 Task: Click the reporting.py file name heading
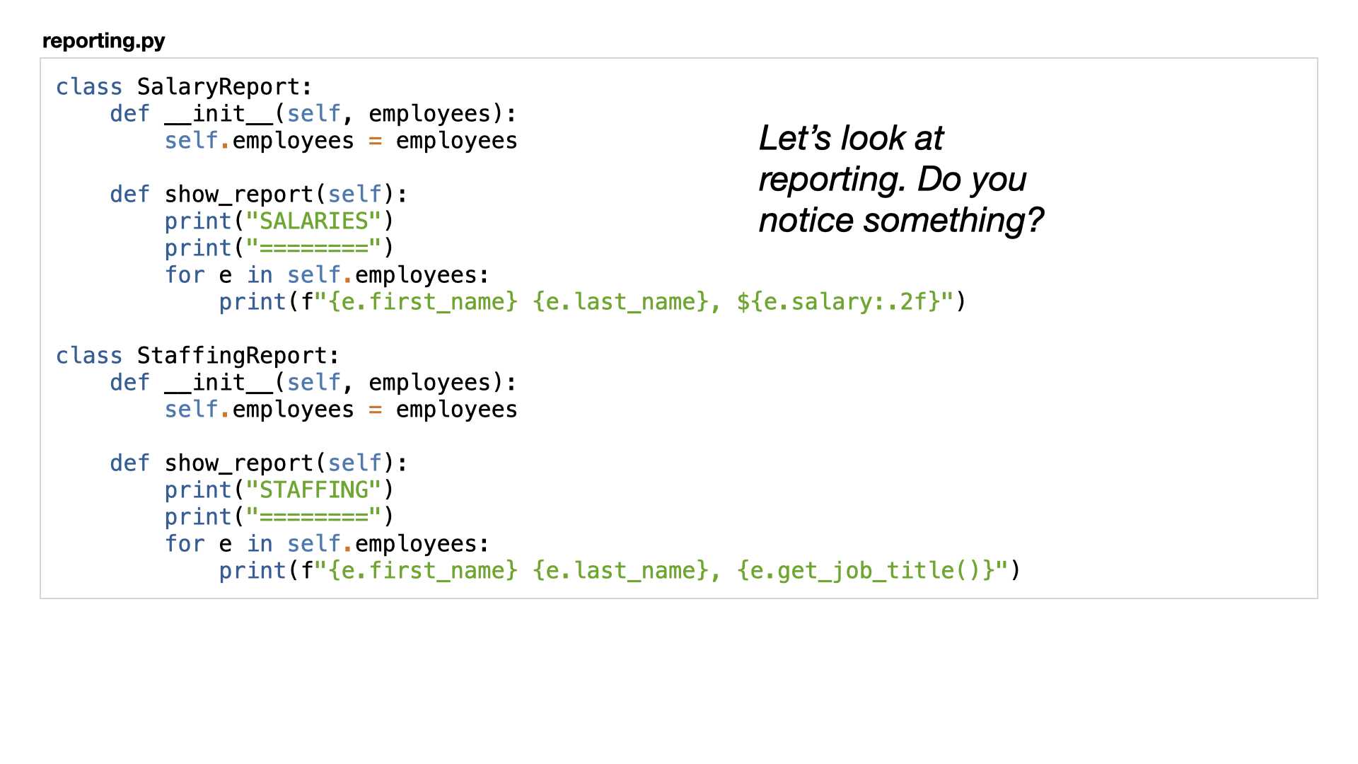[x=103, y=41]
